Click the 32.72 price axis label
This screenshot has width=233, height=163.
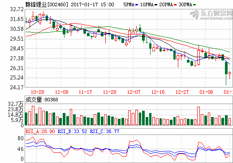17,9
